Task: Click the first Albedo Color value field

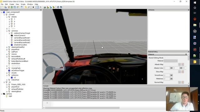Action: 167,68
